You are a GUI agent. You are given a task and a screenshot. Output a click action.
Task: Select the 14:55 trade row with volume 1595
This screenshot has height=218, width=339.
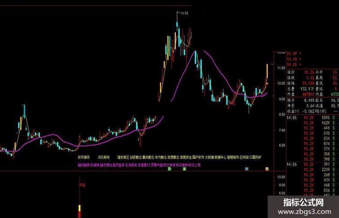click(313, 118)
